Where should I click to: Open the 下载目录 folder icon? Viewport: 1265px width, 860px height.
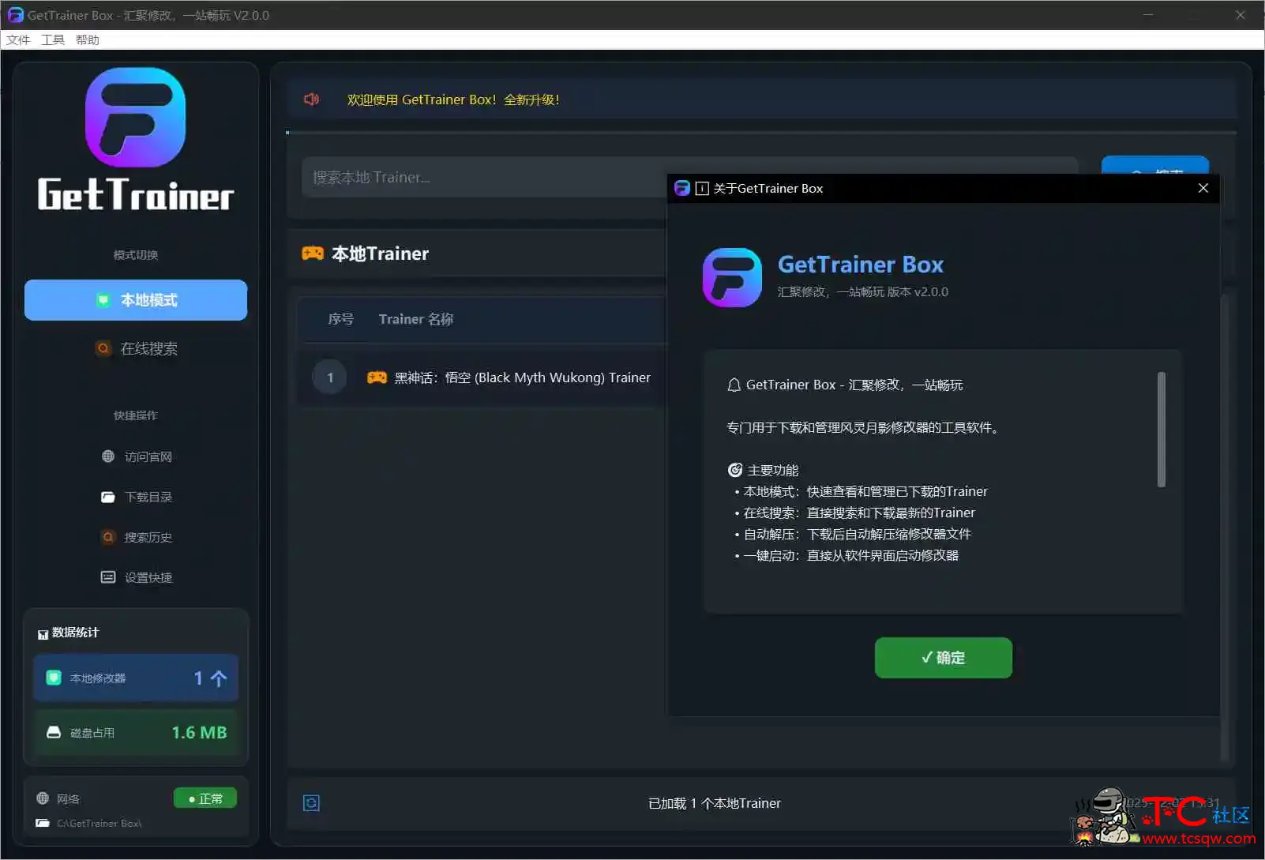(x=108, y=497)
